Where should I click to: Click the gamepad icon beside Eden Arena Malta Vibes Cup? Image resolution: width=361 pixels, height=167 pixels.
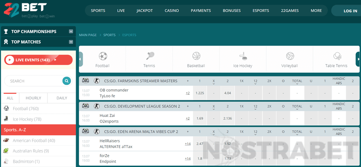[x=86, y=132]
